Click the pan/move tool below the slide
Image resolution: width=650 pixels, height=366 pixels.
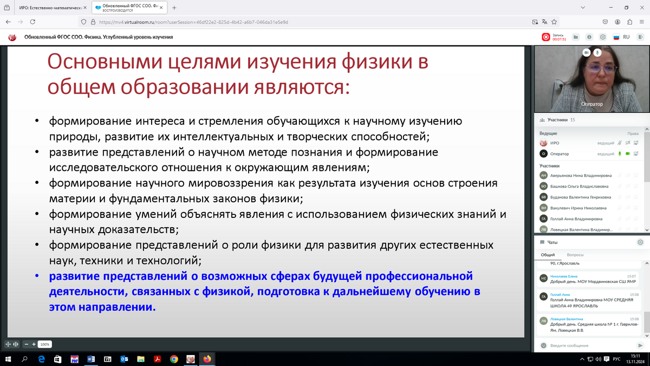8,344
